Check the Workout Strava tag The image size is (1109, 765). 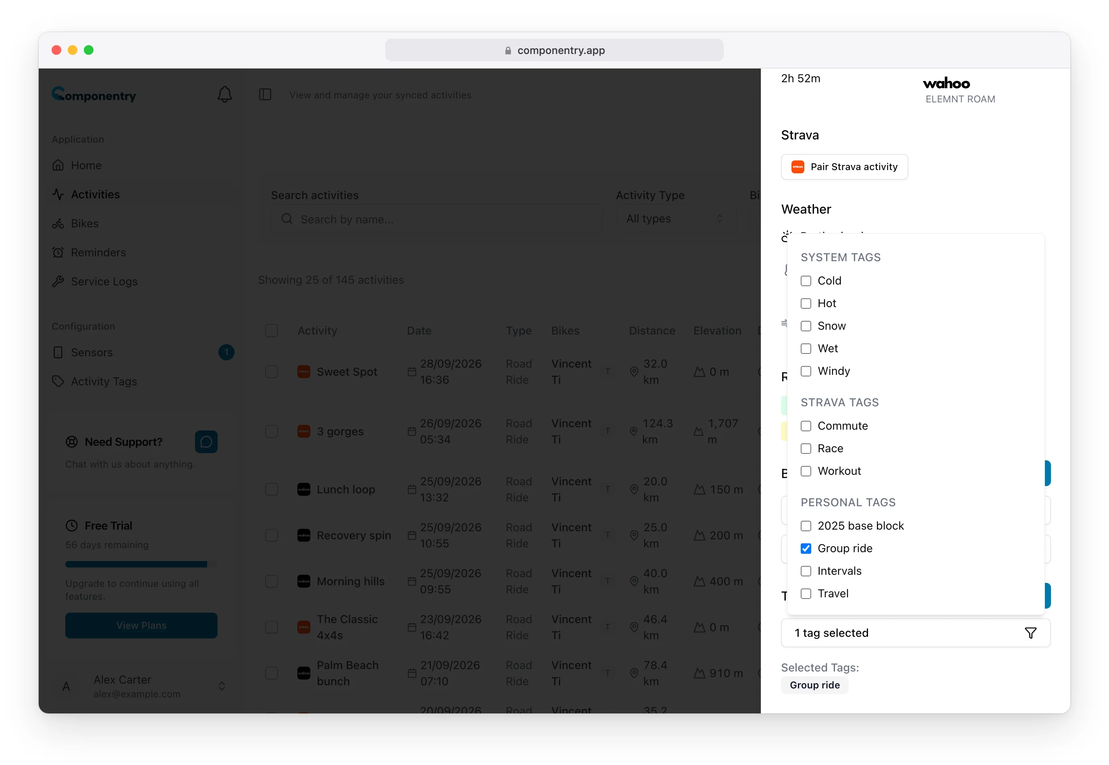[806, 471]
